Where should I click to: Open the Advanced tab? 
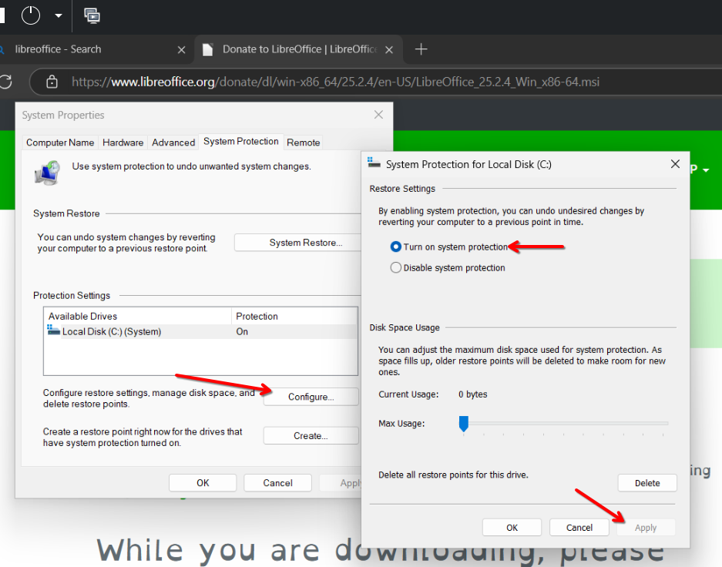[x=173, y=143]
